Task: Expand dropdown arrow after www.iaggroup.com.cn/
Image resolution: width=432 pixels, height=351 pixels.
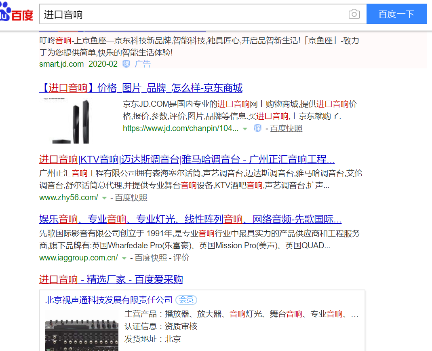Action: tap(124, 258)
